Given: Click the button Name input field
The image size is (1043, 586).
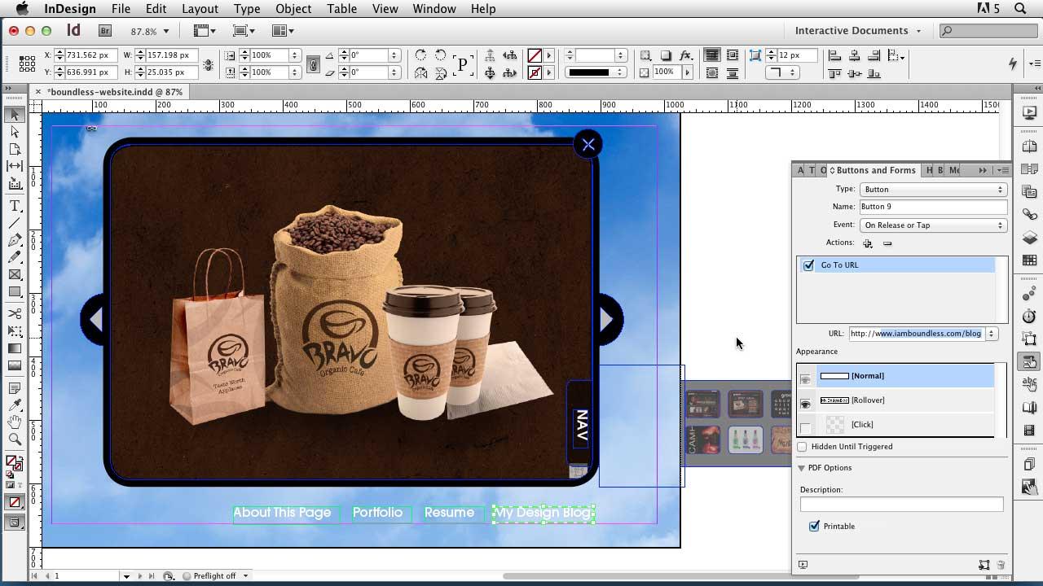Looking at the screenshot, I should click(x=933, y=207).
